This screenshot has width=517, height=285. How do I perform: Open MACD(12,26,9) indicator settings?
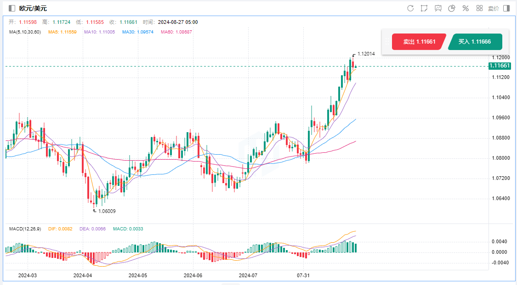click(25, 229)
